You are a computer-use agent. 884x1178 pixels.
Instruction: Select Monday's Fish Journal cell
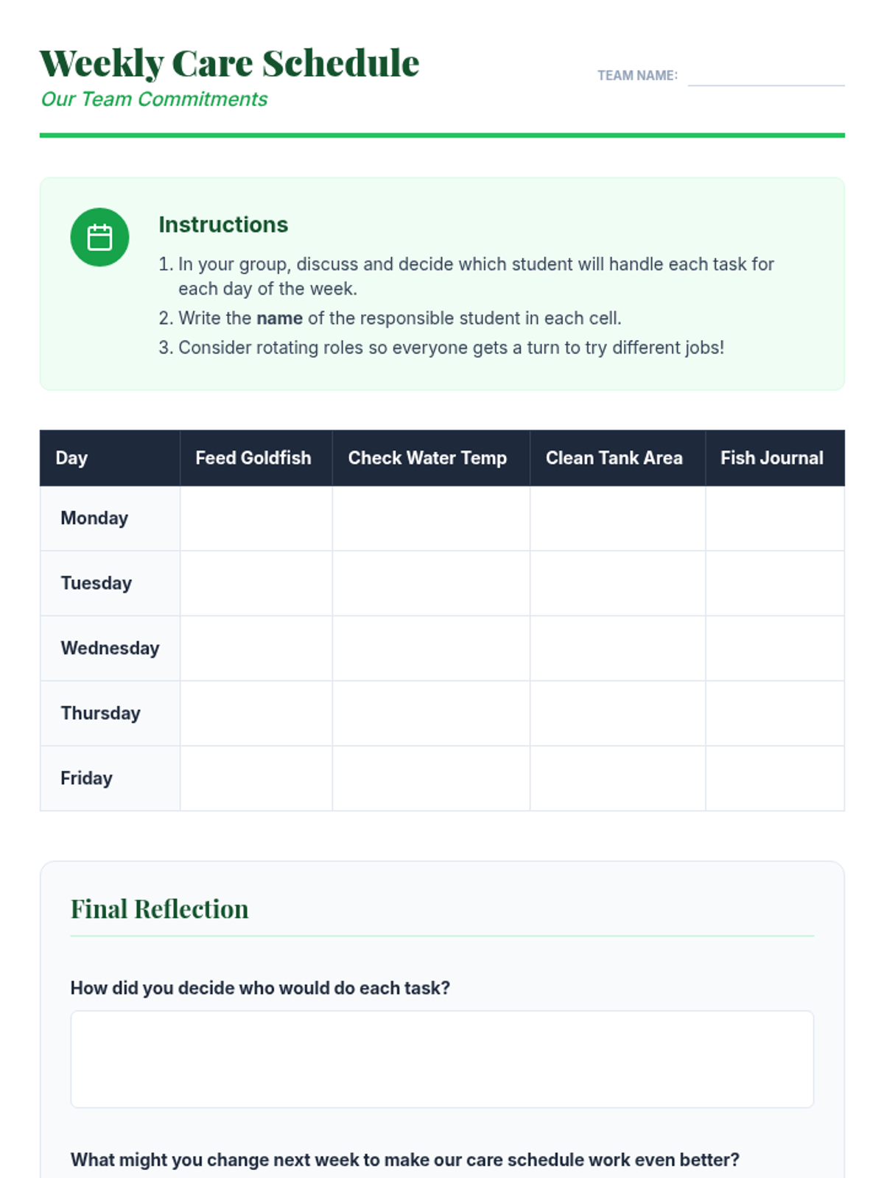pyautogui.click(x=775, y=518)
